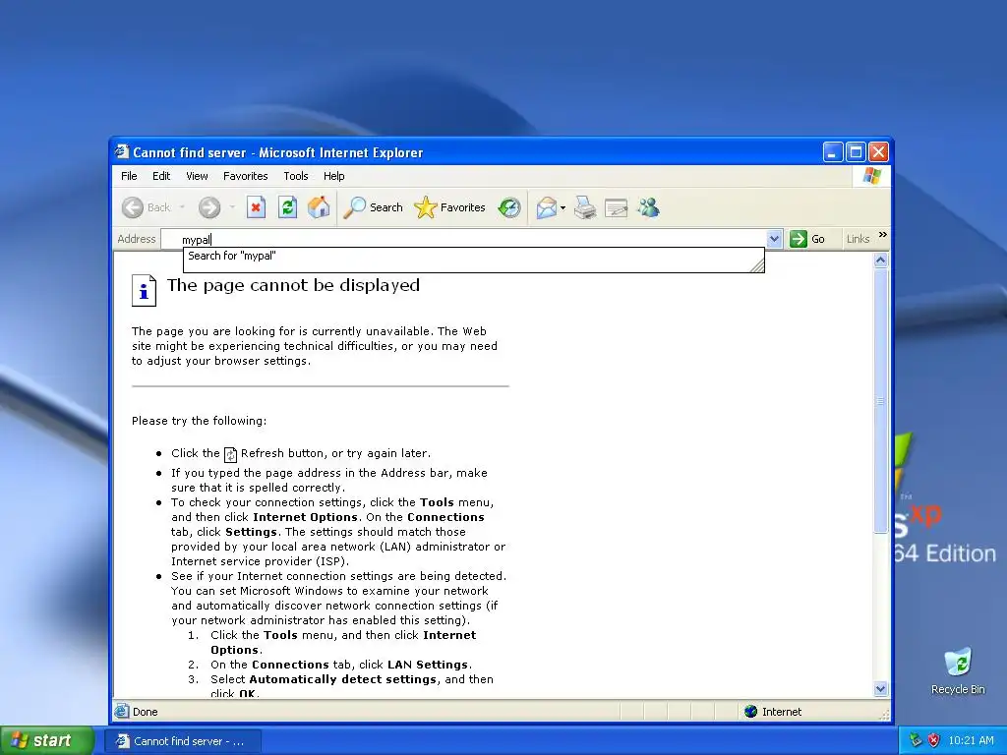The width and height of the screenshot is (1007, 755).
Task: Click into the address bar text field
Action: [463, 239]
